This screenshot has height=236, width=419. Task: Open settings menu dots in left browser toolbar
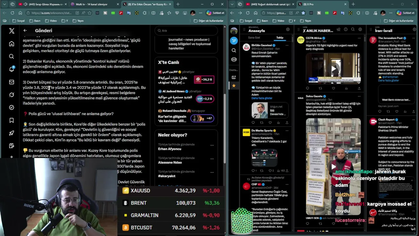(x=200, y=13)
